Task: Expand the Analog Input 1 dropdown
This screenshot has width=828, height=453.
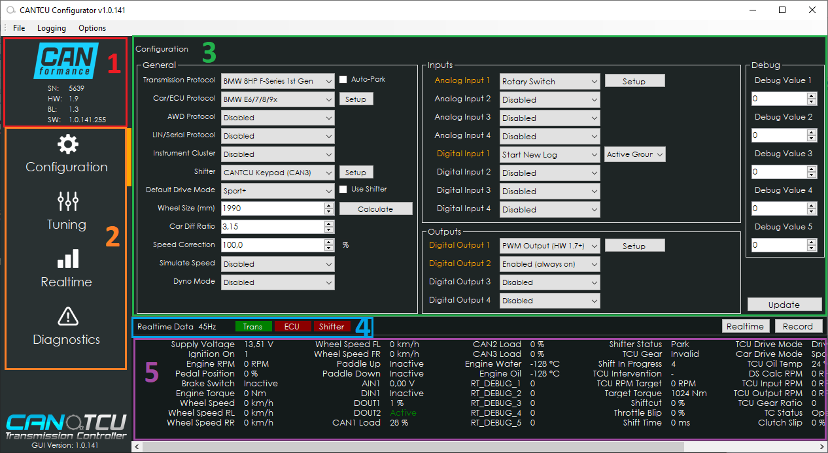Action: 550,82
